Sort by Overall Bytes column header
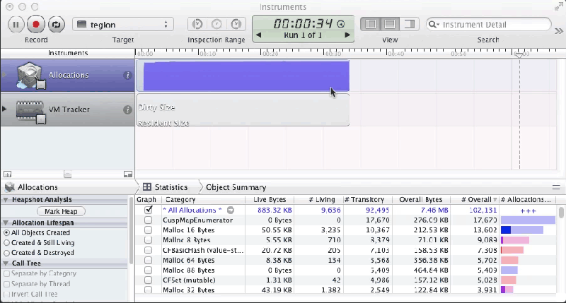566x303 pixels. point(420,200)
